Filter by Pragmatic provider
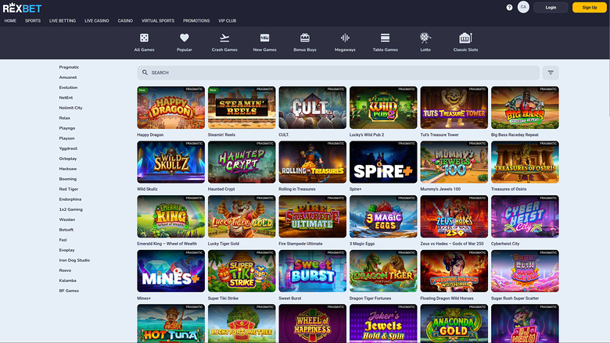 (69, 67)
